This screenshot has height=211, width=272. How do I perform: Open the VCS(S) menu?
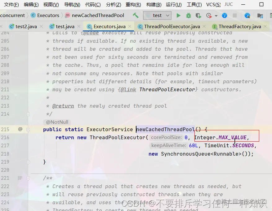pyautogui.click(x=213, y=5)
